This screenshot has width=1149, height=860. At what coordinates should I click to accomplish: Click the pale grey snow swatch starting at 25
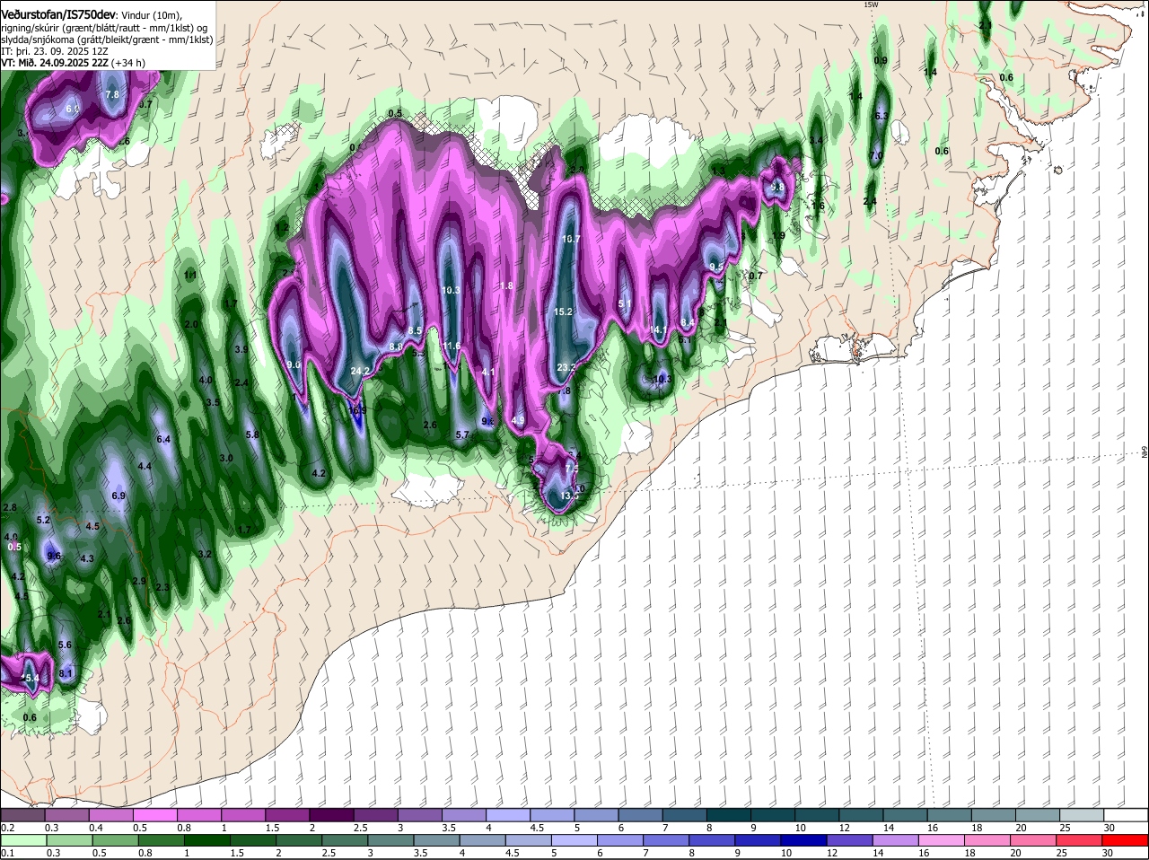point(1082,815)
